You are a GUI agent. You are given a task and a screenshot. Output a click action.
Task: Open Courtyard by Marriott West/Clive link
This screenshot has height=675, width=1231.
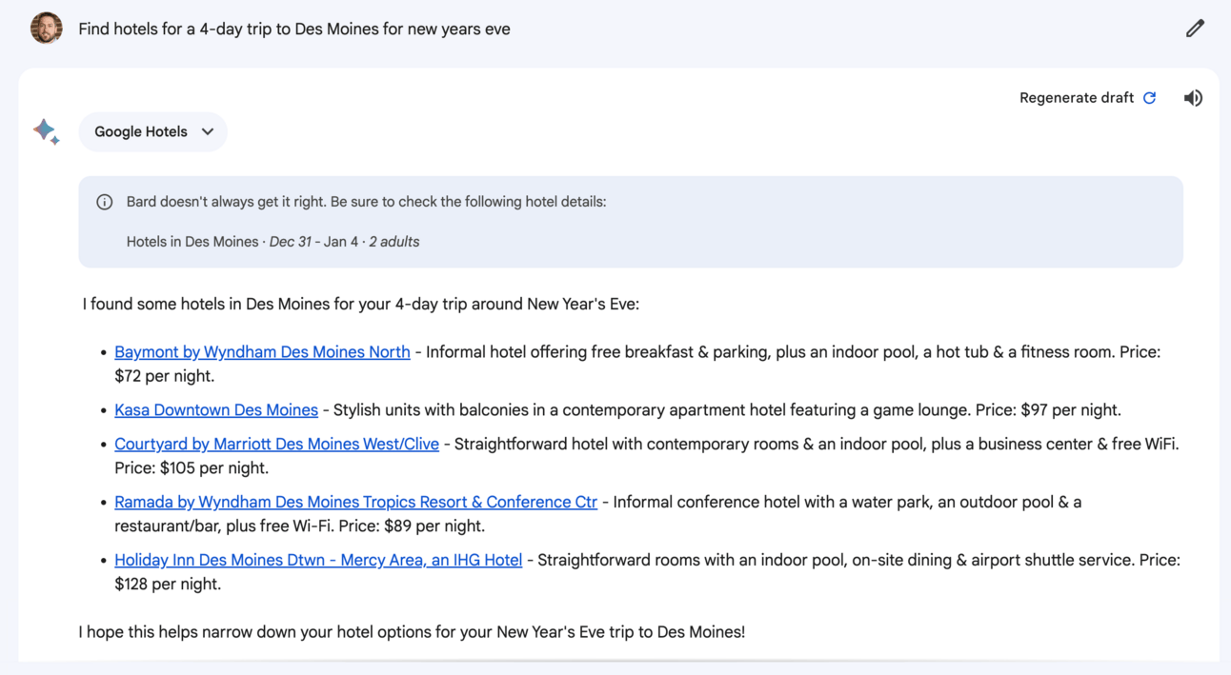(276, 445)
